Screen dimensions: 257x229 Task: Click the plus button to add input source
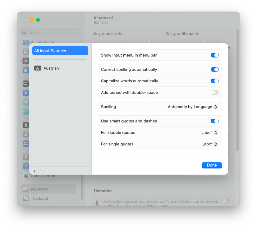34,171
